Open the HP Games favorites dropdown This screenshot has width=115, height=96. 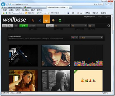(x=42, y=13)
